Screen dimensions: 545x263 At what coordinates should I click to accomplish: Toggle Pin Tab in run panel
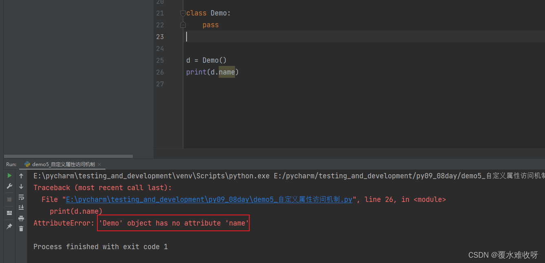(9, 226)
